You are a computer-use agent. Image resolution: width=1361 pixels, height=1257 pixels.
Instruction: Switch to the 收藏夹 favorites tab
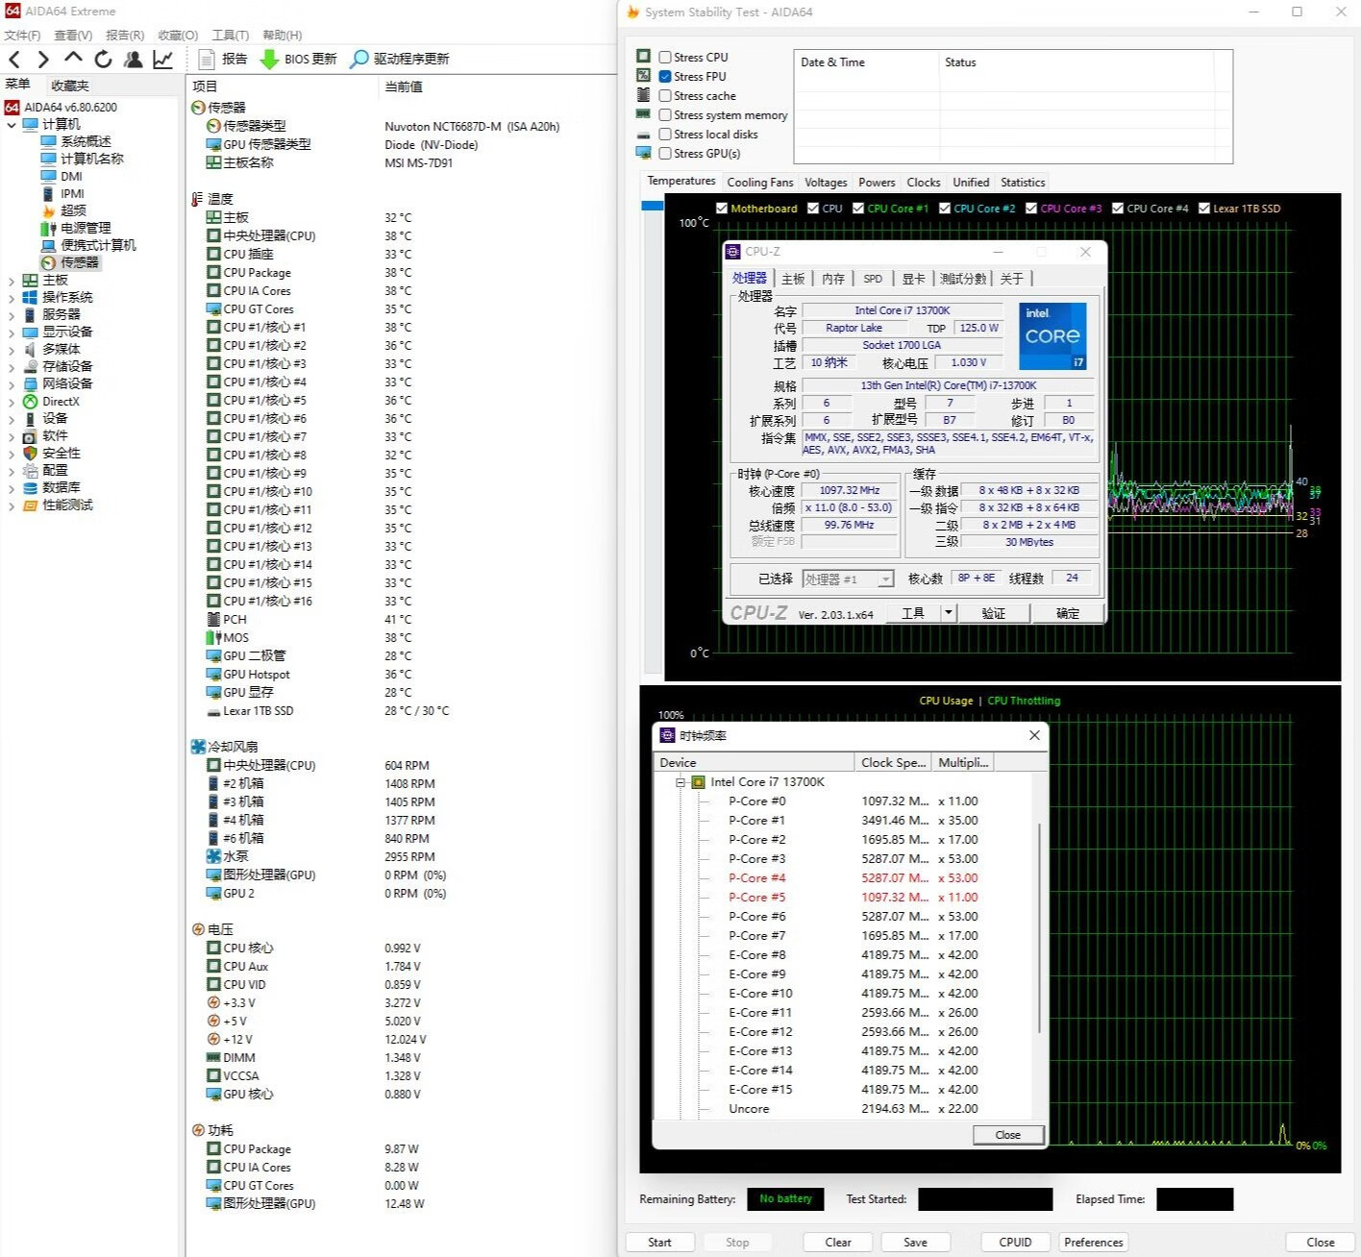tap(70, 86)
